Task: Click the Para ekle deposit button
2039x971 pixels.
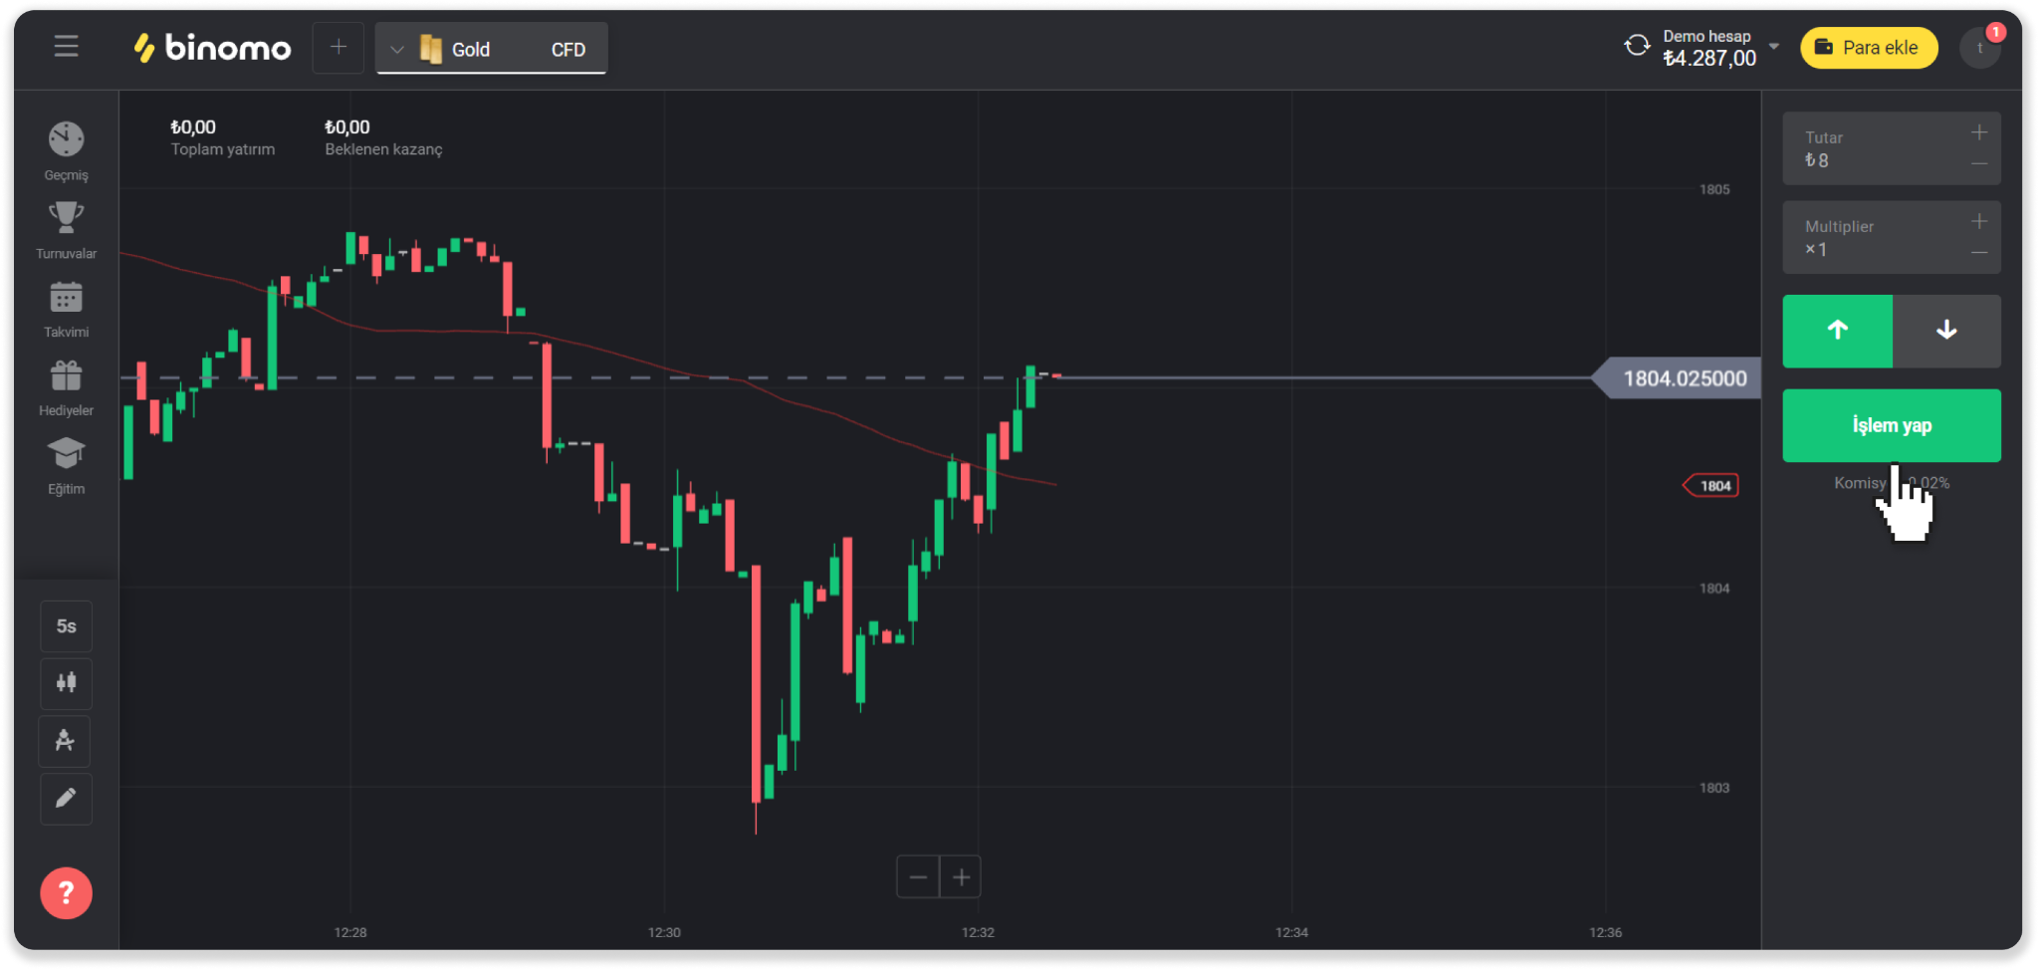Action: (x=1868, y=48)
